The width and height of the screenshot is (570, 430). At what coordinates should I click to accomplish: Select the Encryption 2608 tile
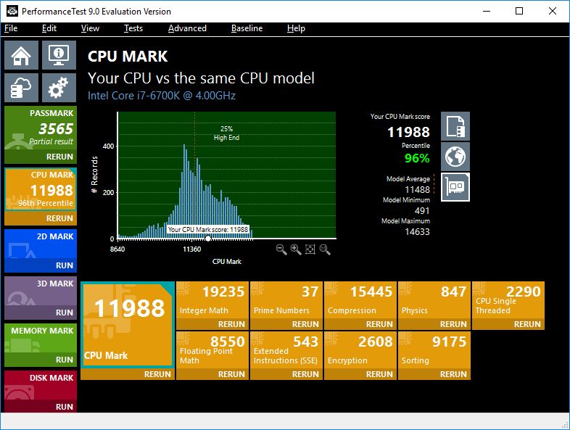coord(360,350)
